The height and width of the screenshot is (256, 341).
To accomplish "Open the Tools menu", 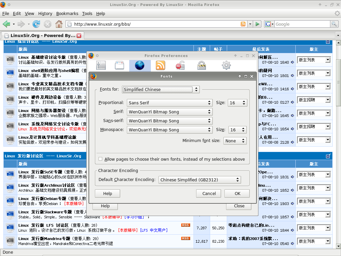I will 87,13.
